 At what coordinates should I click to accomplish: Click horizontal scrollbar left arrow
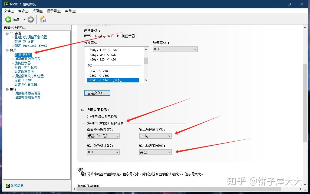74,189
